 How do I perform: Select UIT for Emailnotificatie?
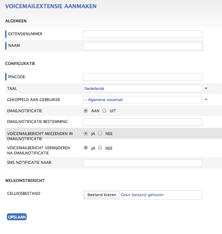coord(104,111)
